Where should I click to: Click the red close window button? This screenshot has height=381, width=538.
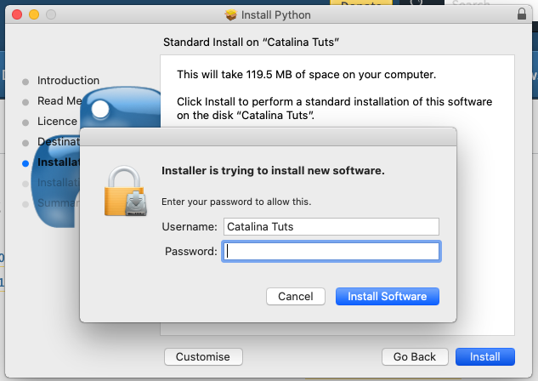pyautogui.click(x=17, y=14)
